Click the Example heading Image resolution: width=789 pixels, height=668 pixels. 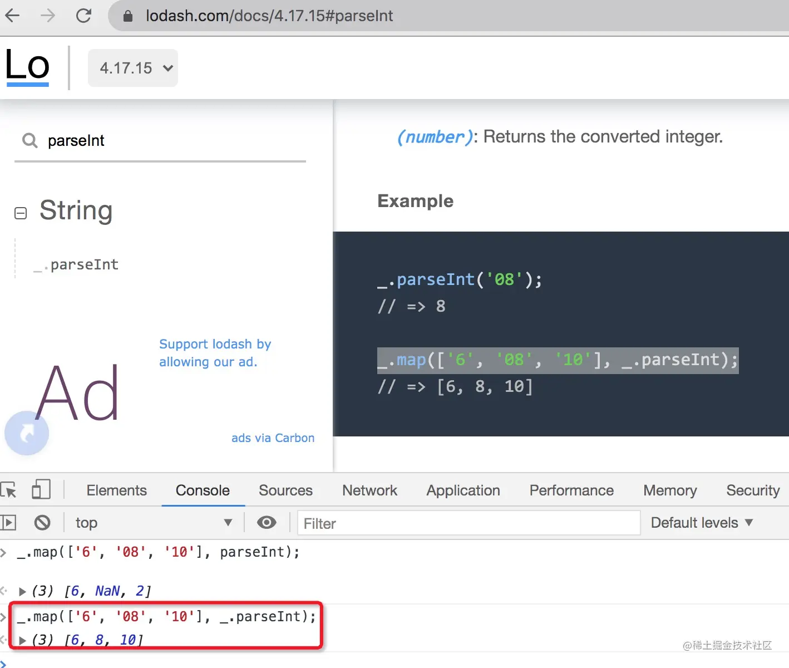coord(416,201)
